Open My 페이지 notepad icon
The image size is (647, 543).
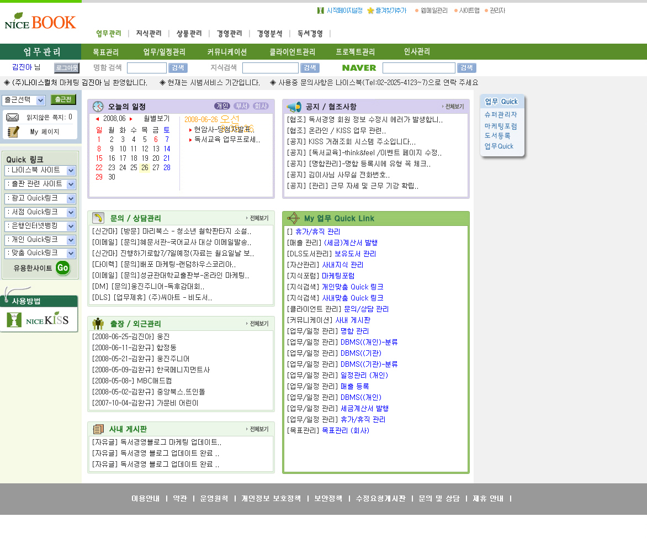pos(13,131)
